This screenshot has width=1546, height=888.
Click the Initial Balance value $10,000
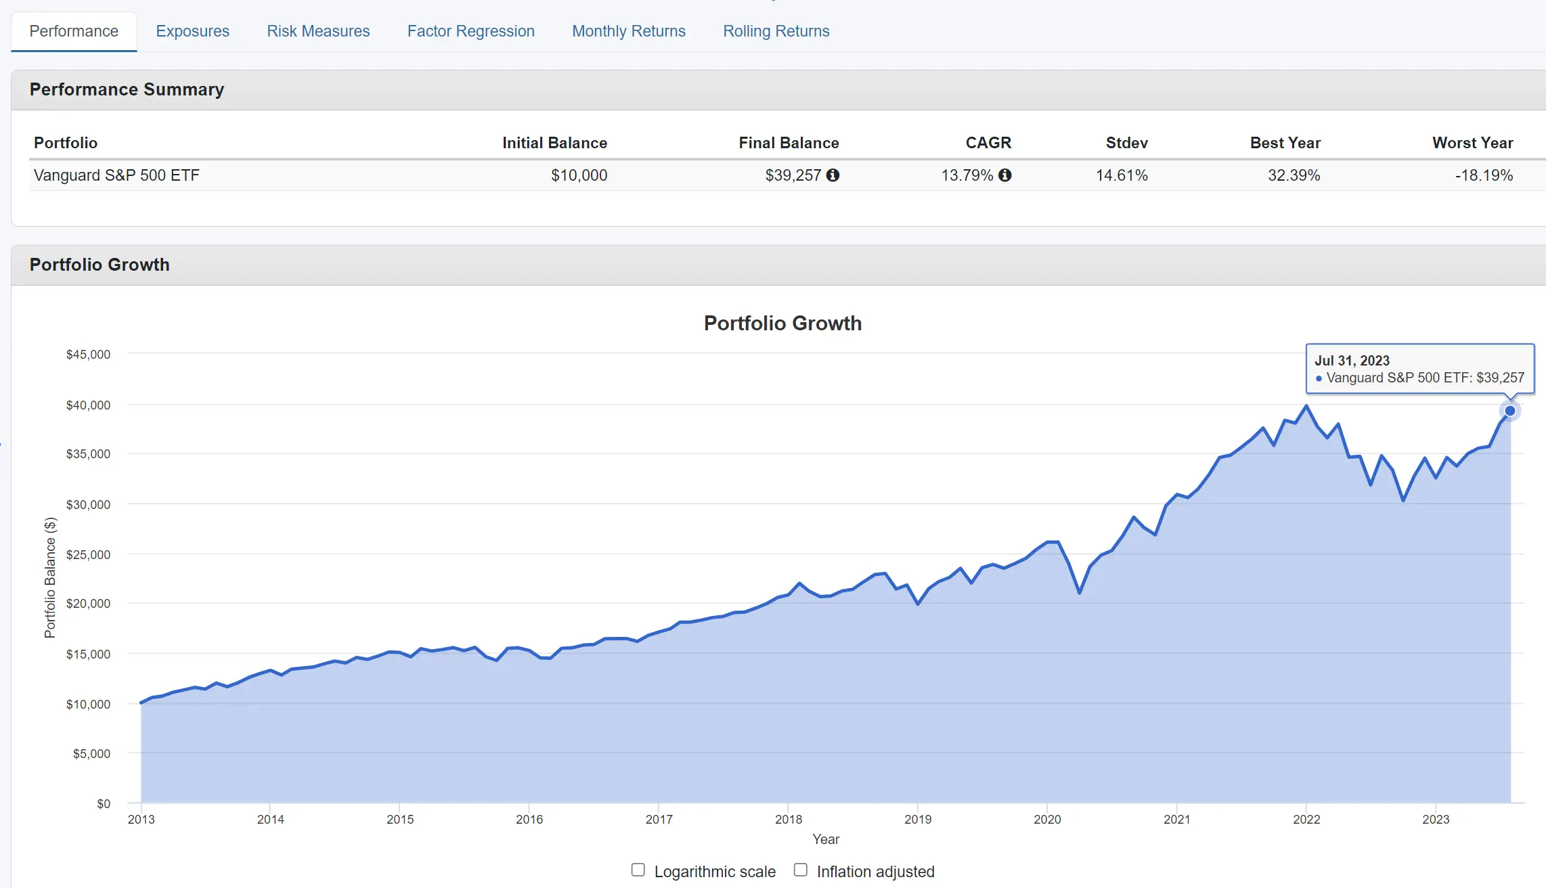(579, 175)
